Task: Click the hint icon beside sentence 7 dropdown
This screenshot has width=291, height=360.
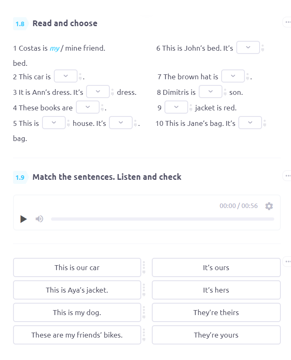Action: click(247, 76)
